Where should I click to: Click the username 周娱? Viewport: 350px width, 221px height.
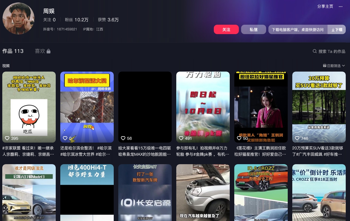click(49, 11)
